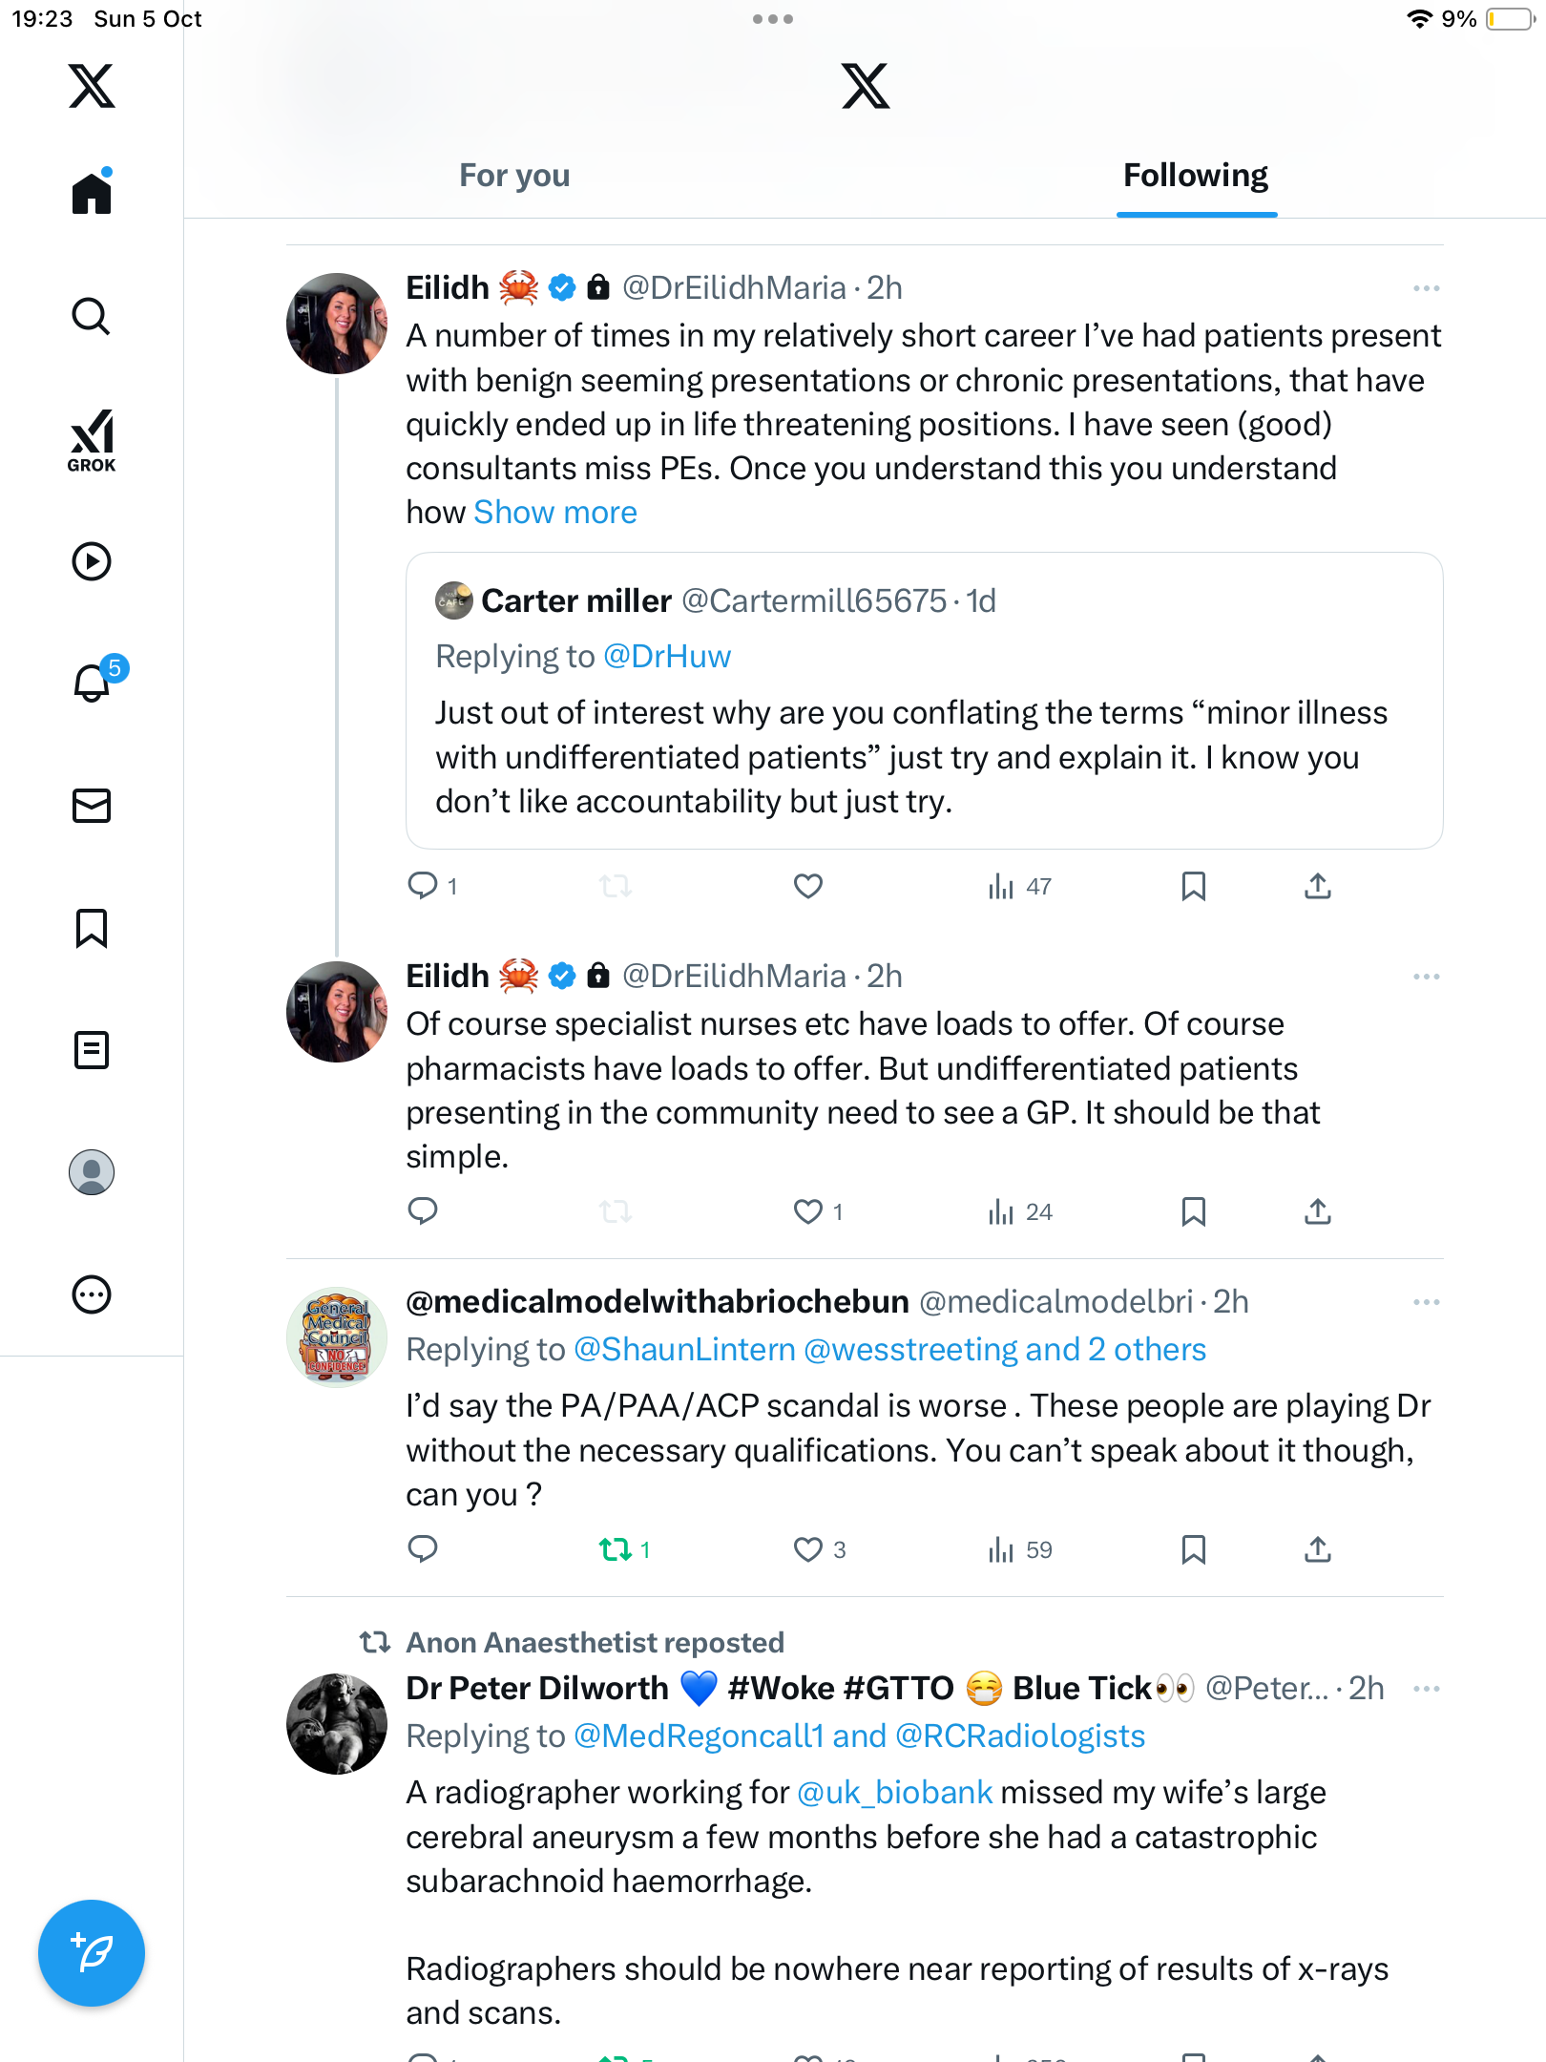Open more options on Eilidh's first post
Image resolution: width=1546 pixels, height=2062 pixels.
coord(1426,288)
